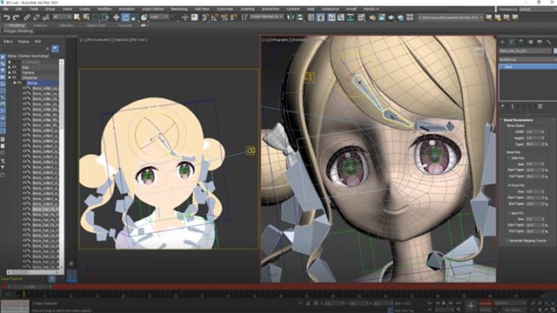This screenshot has height=313, width=557.
Task: Toggle the Front Fin checkbox
Action: (x=509, y=185)
